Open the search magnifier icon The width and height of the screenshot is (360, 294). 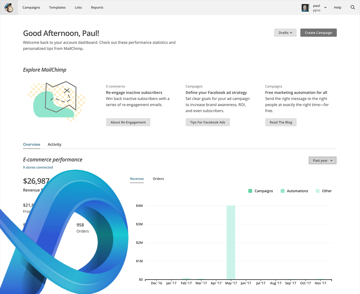pyautogui.click(x=353, y=7)
